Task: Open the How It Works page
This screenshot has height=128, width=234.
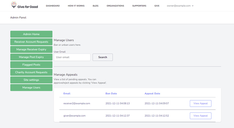Action: coord(76,6)
